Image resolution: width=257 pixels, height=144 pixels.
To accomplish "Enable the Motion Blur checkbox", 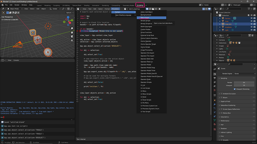I will (222, 113).
